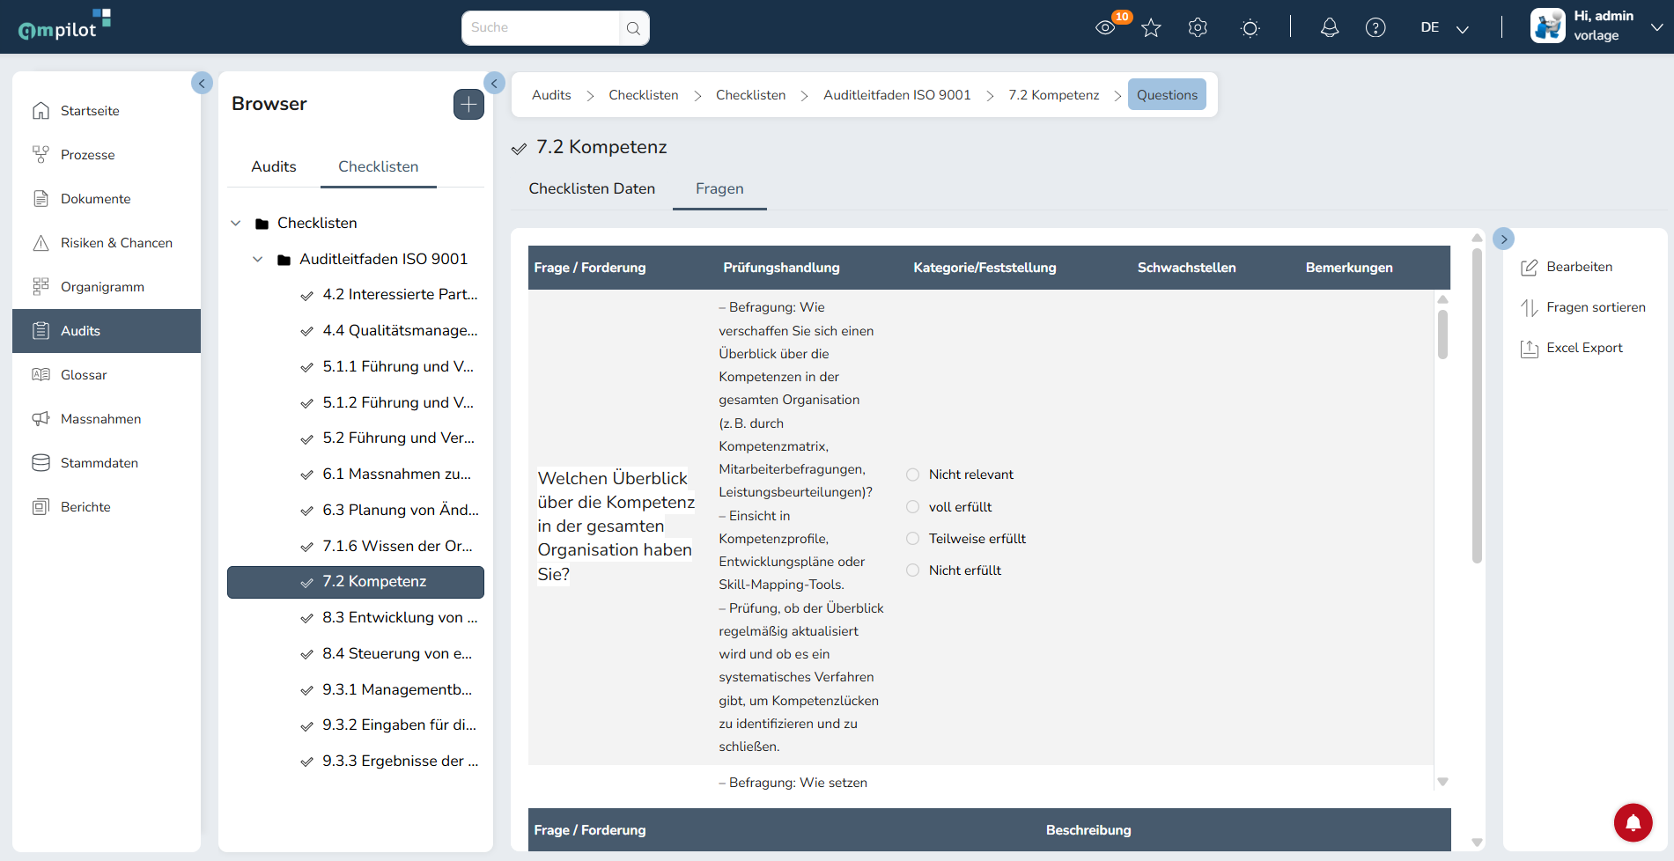
Task: Click the red floating notification bell
Action: (1633, 823)
